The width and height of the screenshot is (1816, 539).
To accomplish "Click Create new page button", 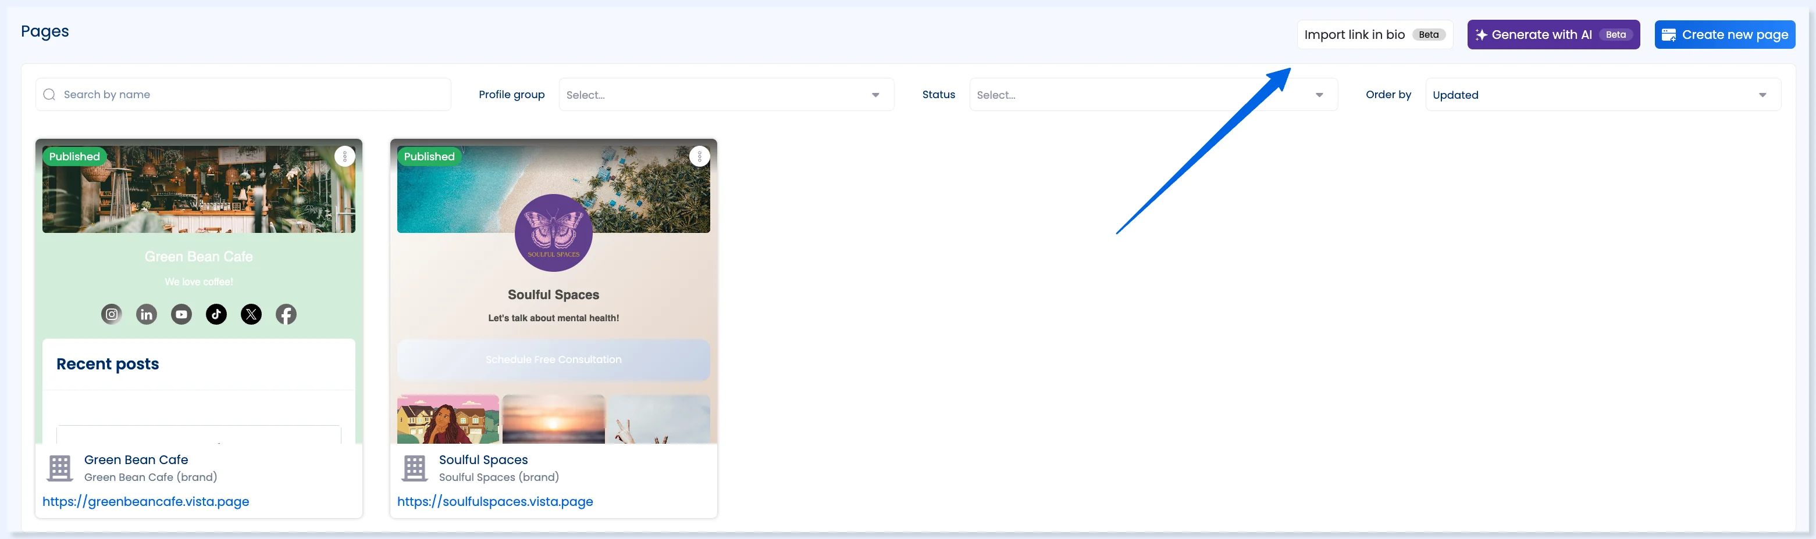I will [1724, 34].
